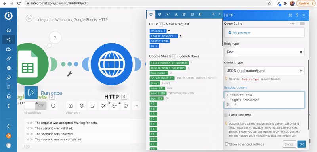Switch to star favorites mapping tab
This screenshot has height=152, width=317.
(x=151, y=14)
